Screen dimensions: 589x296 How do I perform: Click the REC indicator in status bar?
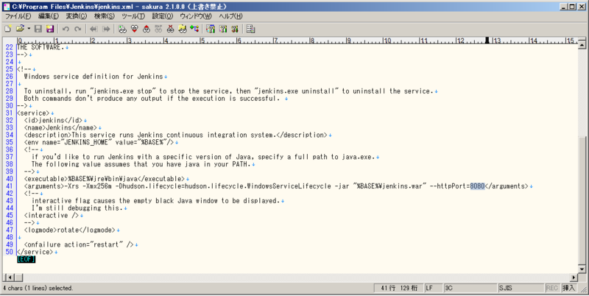551,288
